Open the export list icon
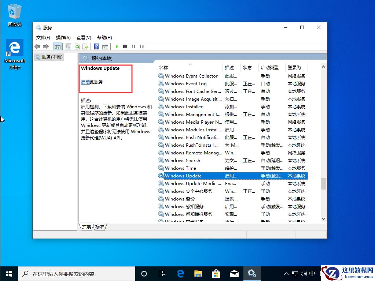The width and height of the screenshot is (375, 281). 85,46
